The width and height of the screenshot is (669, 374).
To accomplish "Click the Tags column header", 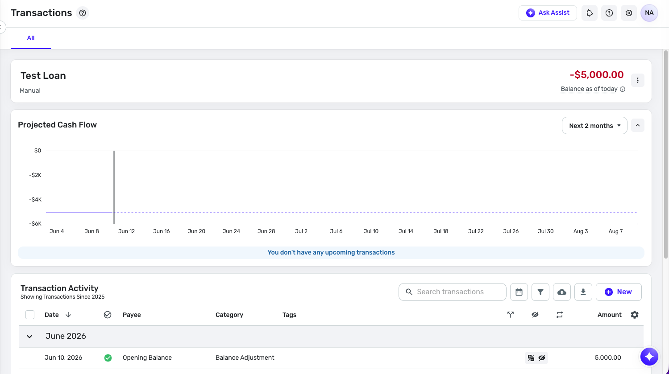I will coord(289,315).
